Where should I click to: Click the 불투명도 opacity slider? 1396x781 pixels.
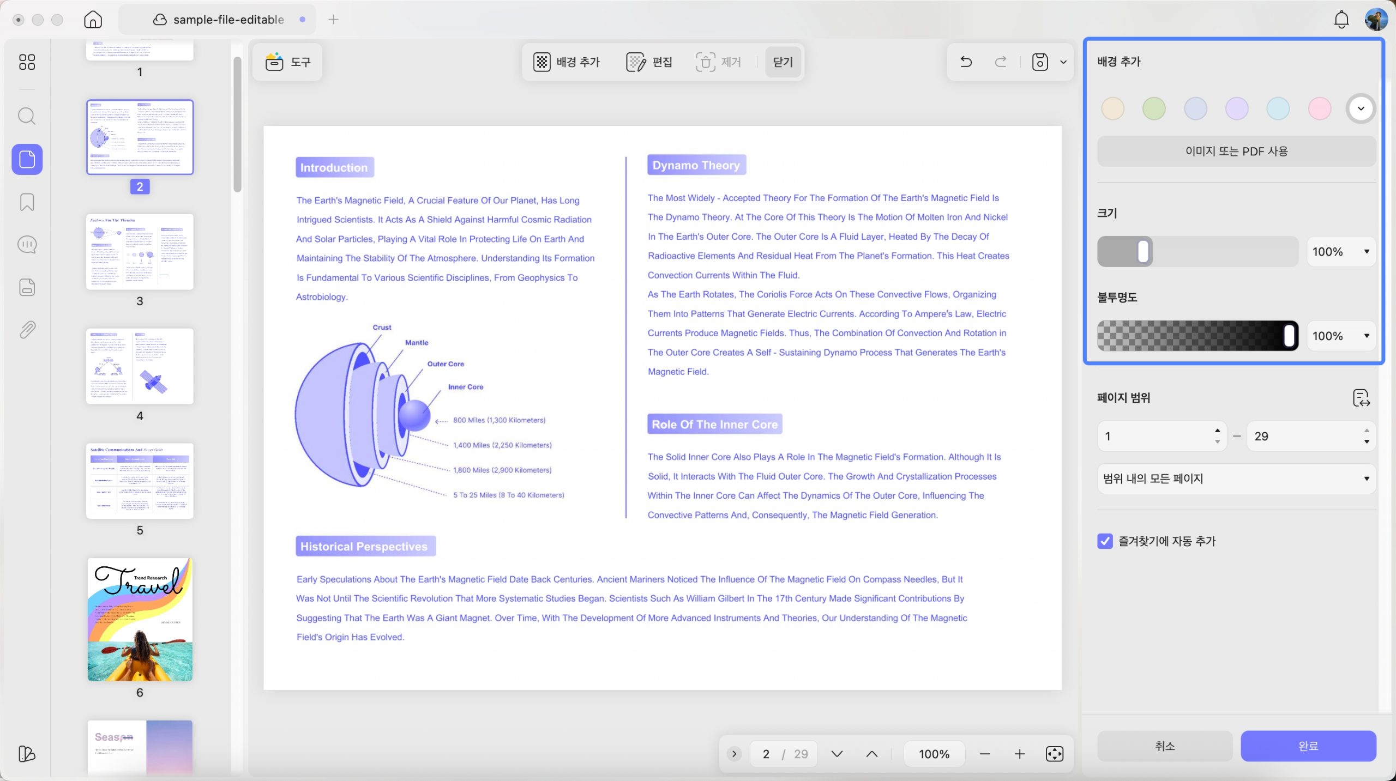1198,336
